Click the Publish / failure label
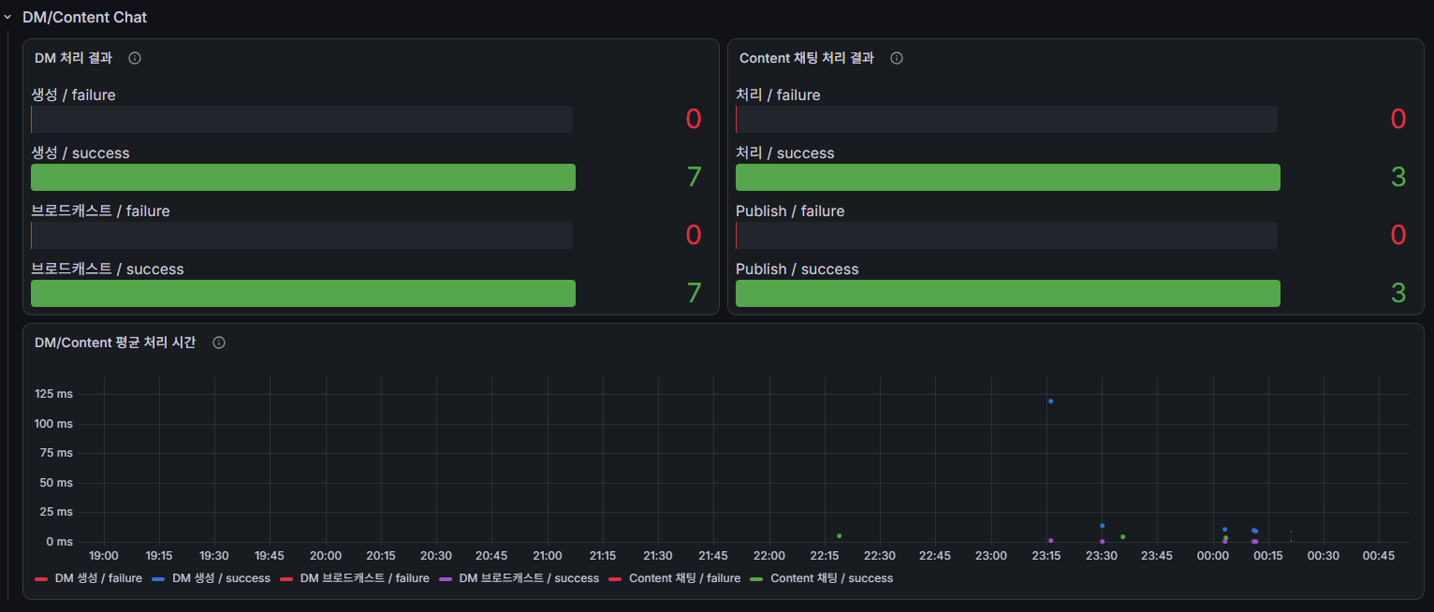Image resolution: width=1434 pixels, height=612 pixels. (x=790, y=211)
